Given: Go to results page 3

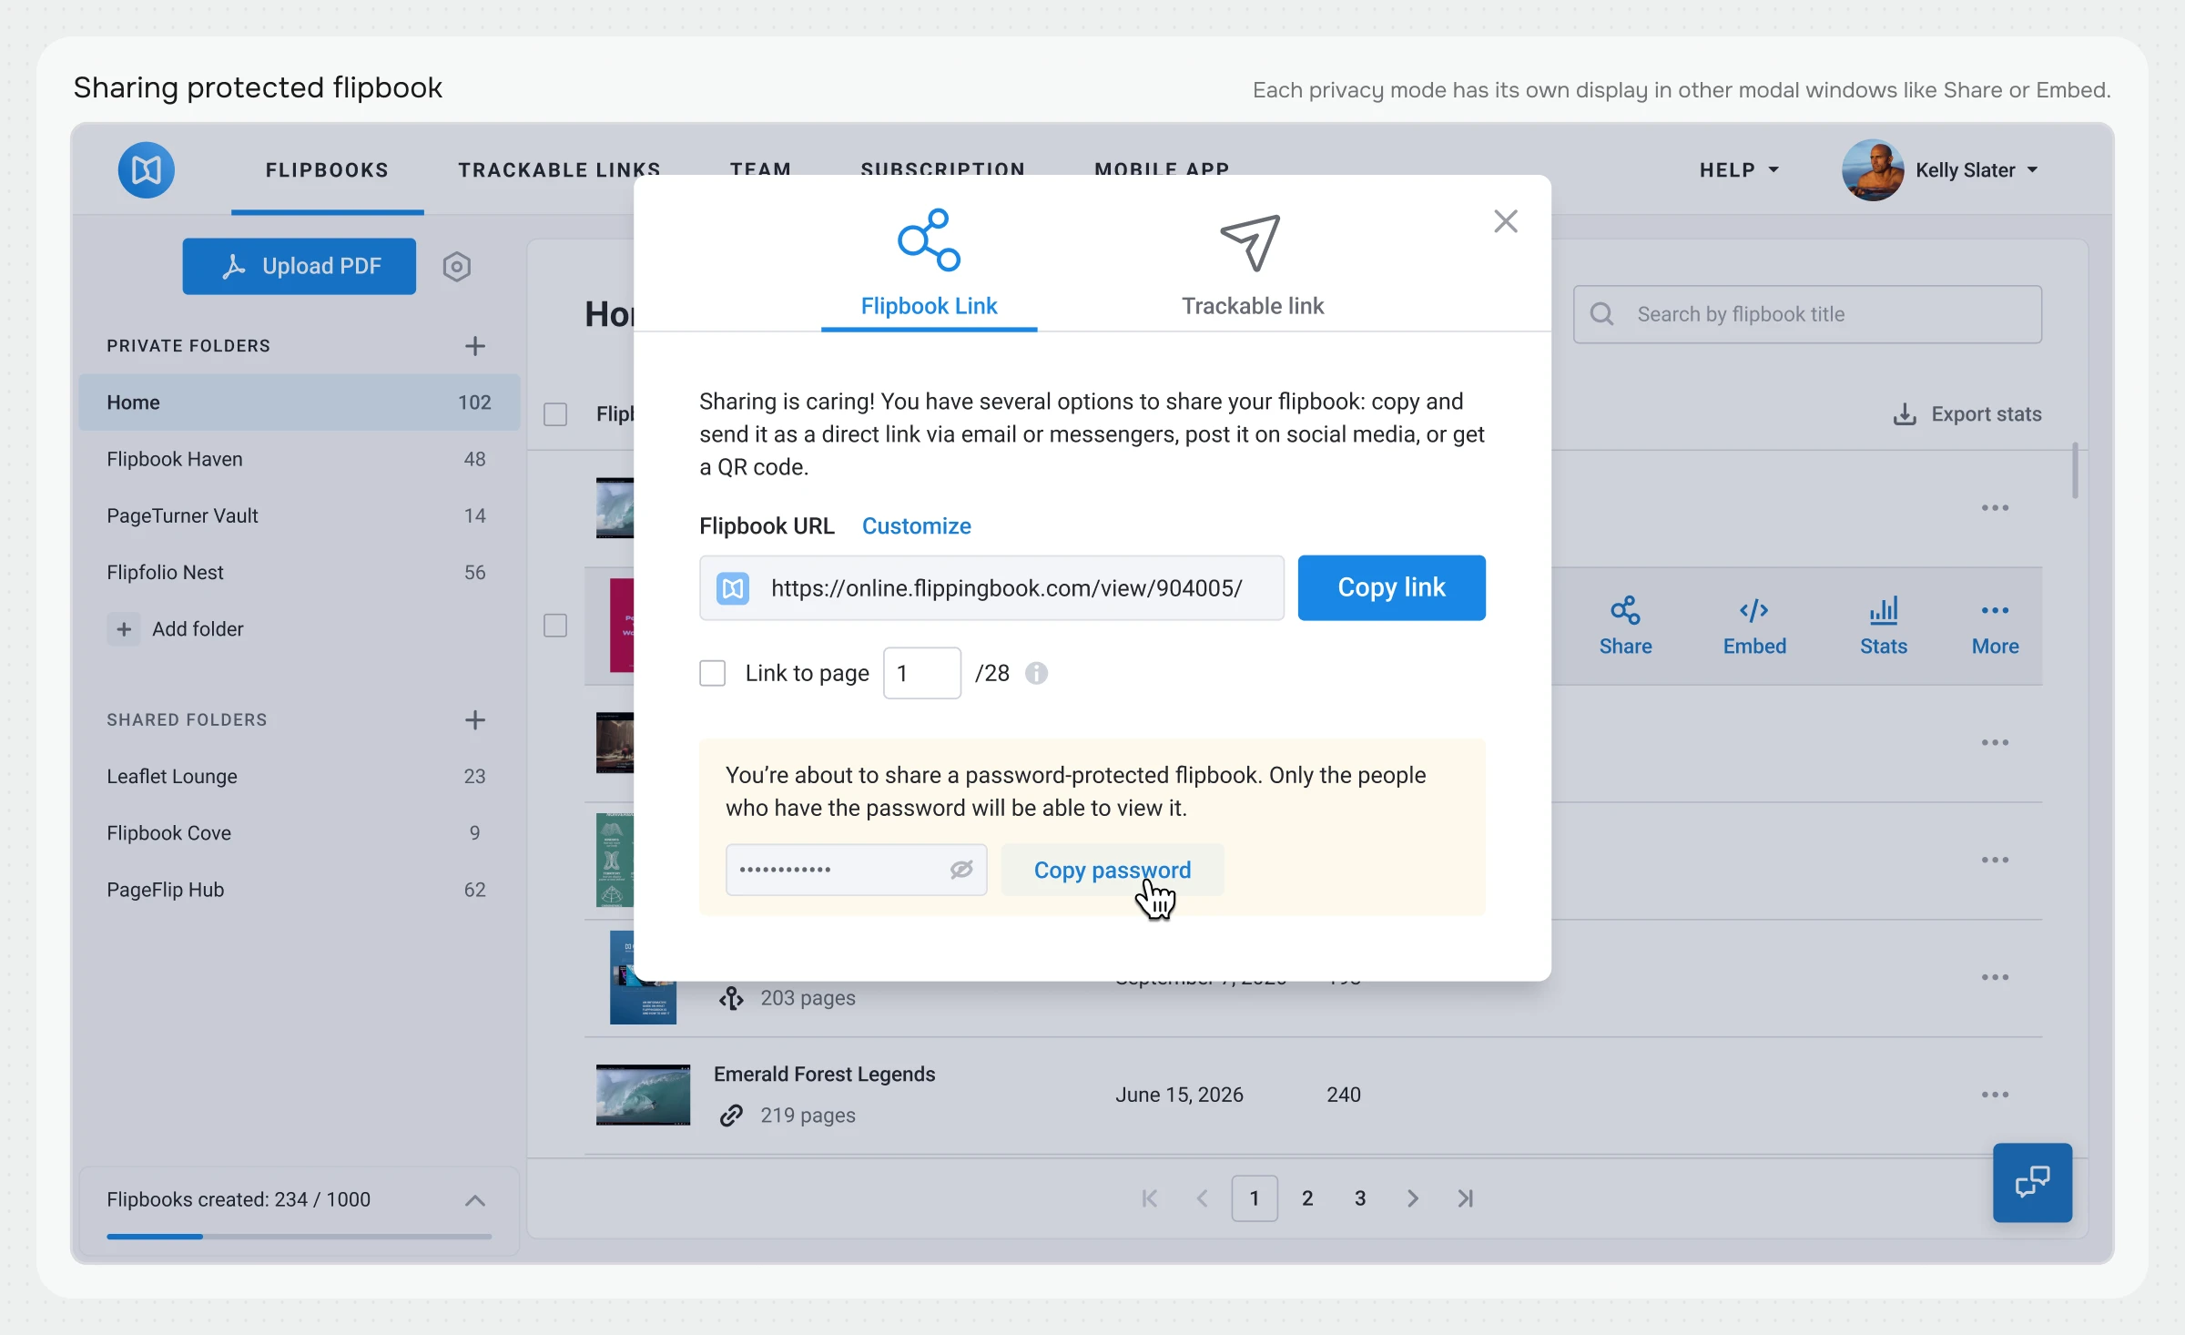Looking at the screenshot, I should (1360, 1198).
